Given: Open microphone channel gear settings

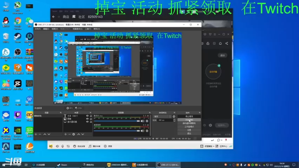Looking at the screenshot, I should point(147,121).
